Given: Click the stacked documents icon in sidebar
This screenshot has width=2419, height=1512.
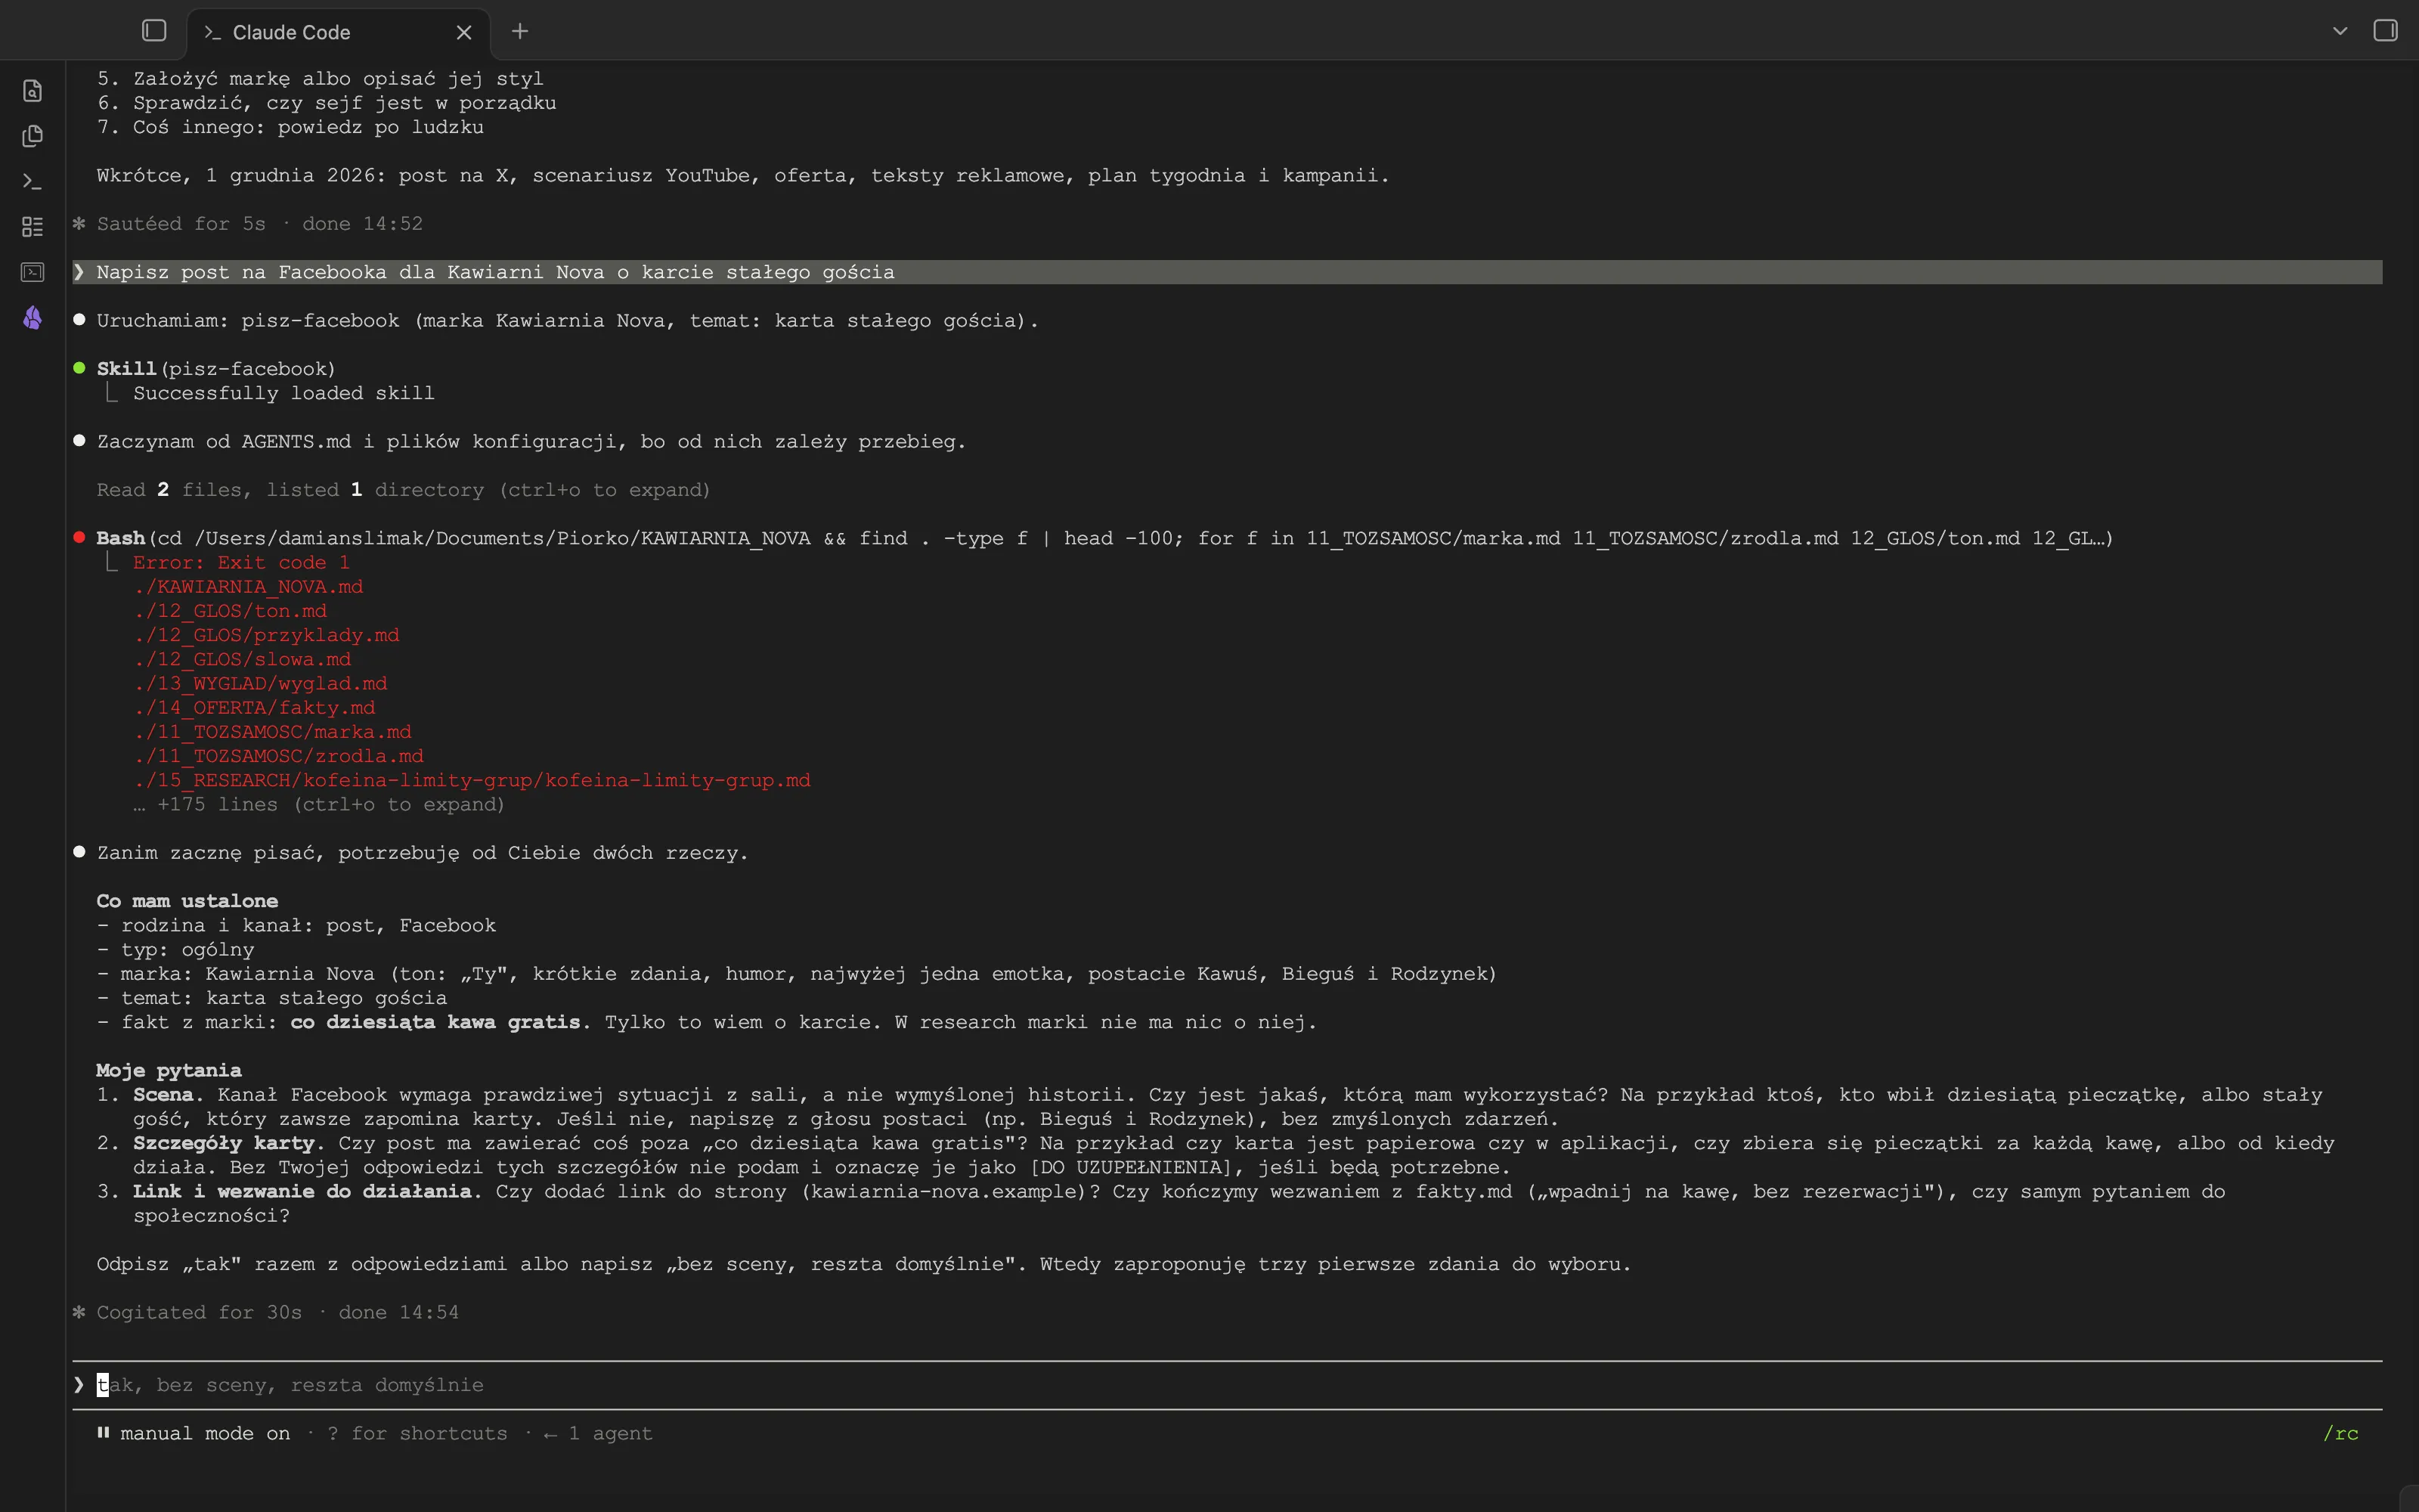Looking at the screenshot, I should [32, 136].
